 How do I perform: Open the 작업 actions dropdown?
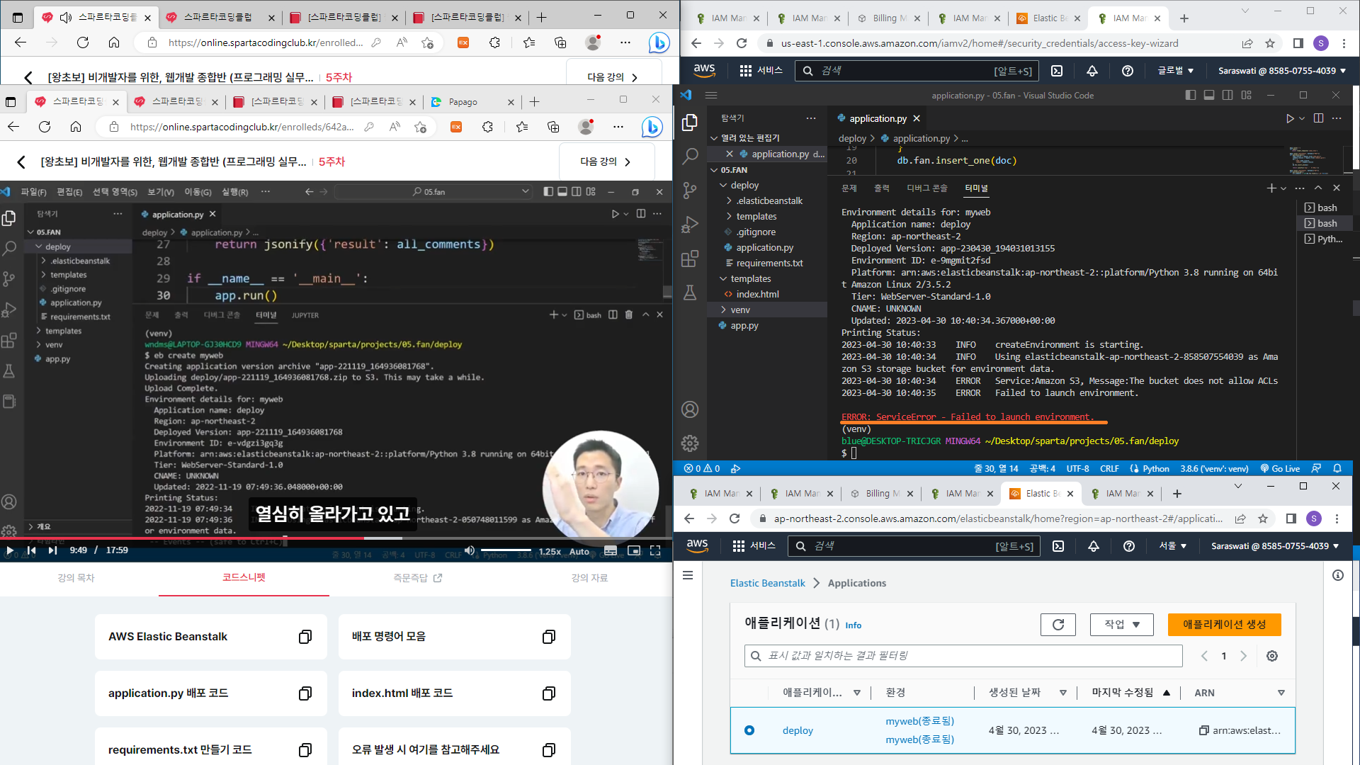(x=1122, y=625)
